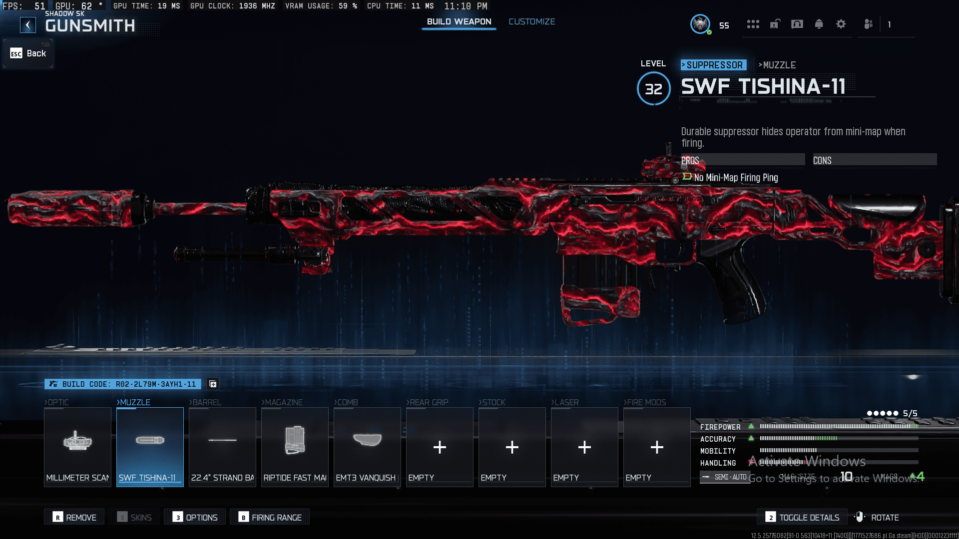959x539 pixels.
Task: Select the Riptide Fast Mag slot
Action: click(295, 447)
